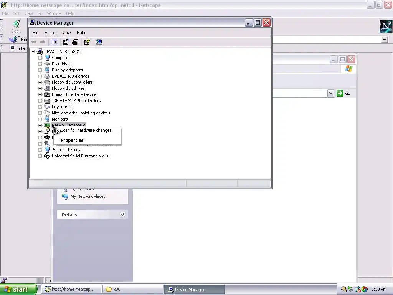Click the Universal Serial Bus controllers icon

[x=47, y=156]
